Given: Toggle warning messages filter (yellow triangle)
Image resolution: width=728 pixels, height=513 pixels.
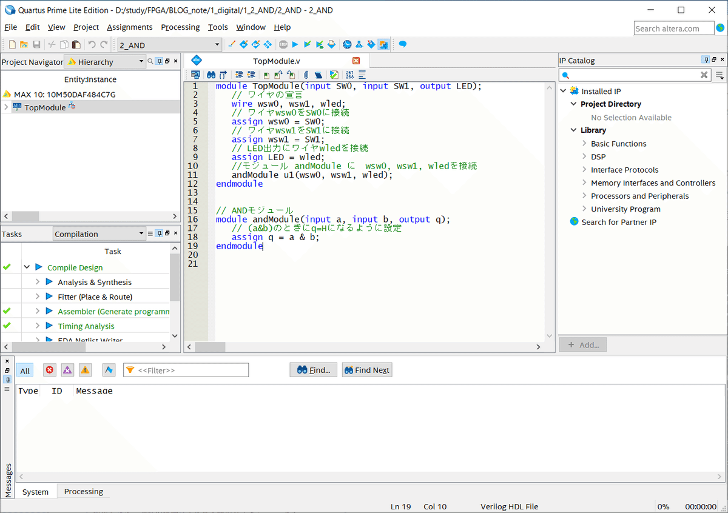Looking at the screenshot, I should (x=86, y=370).
